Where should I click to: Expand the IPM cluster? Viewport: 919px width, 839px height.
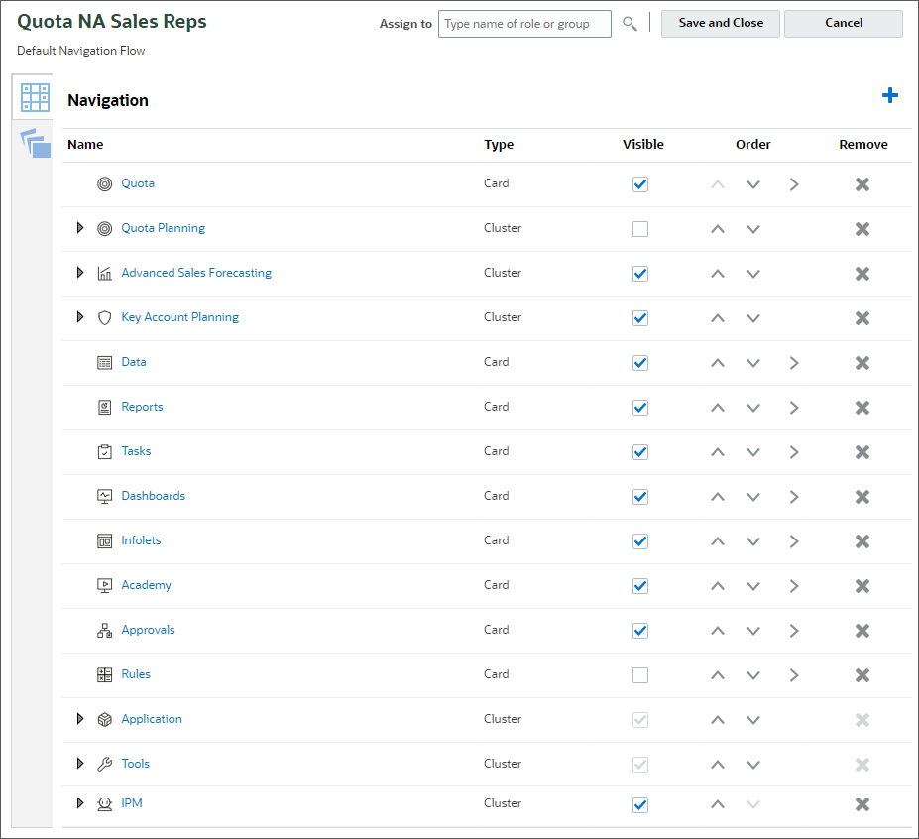[x=80, y=804]
